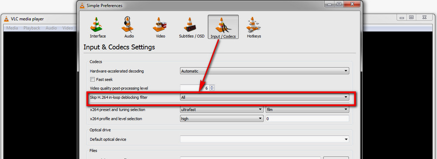Select the Input / Codecs preferences category

(x=223, y=27)
